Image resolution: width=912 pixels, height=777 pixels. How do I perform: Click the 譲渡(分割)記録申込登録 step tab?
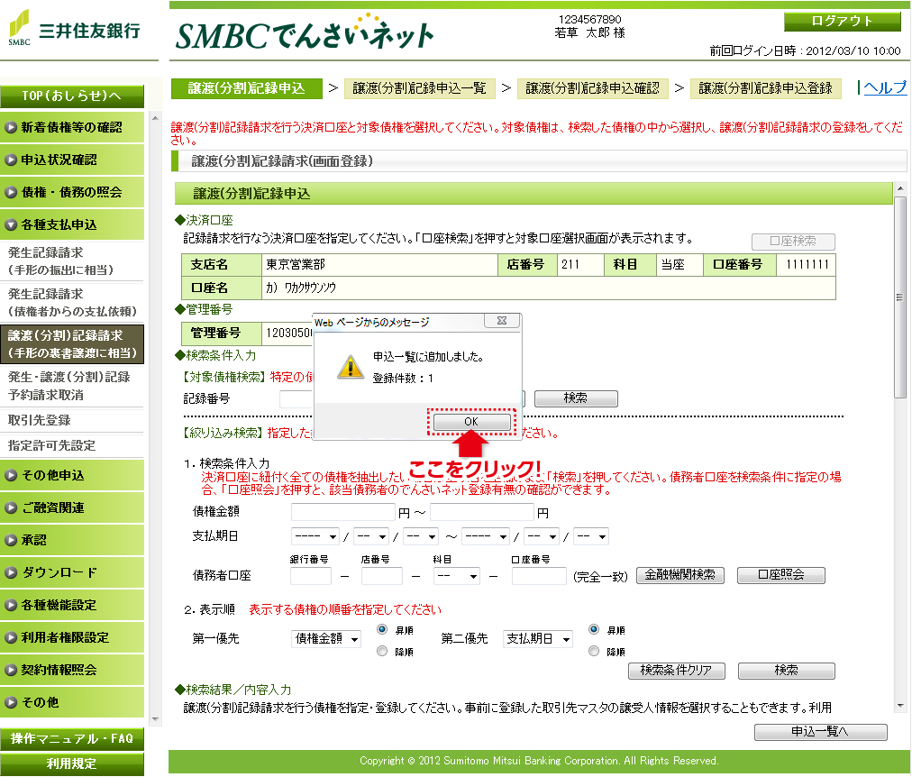(x=765, y=88)
